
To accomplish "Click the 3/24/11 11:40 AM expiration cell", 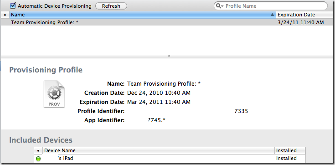I will [301, 22].
